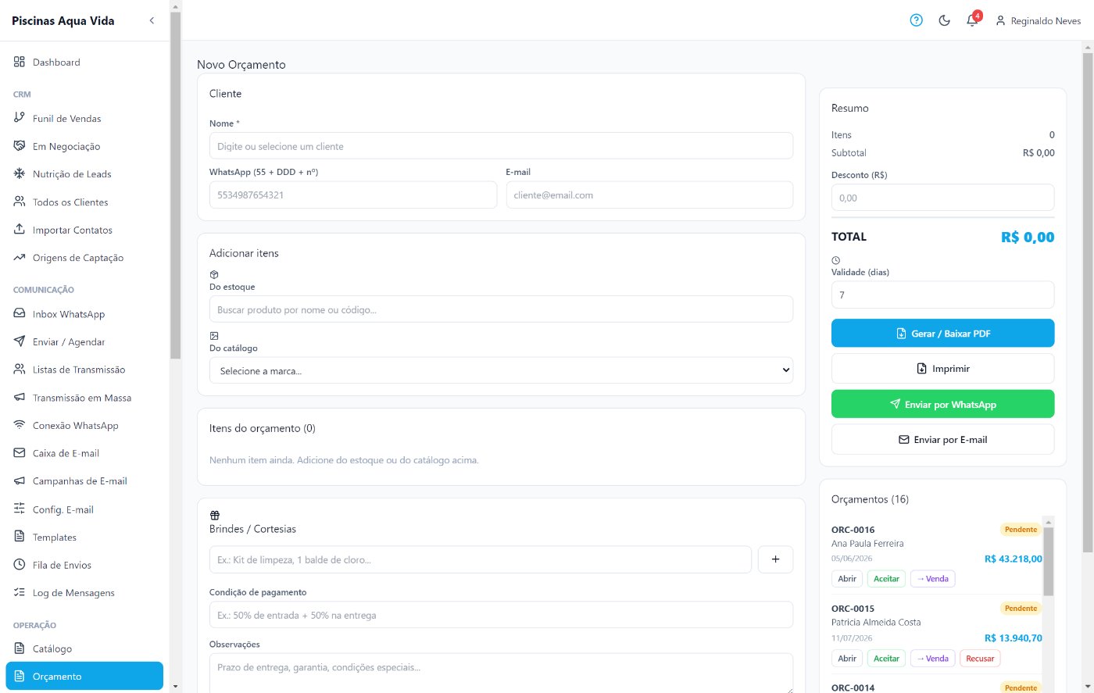Image resolution: width=1094 pixels, height=693 pixels.
Task: Click the Validade (dias) field
Action: (942, 295)
